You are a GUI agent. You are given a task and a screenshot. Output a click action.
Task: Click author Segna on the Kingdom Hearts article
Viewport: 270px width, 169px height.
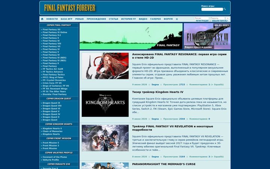click(x=155, y=119)
